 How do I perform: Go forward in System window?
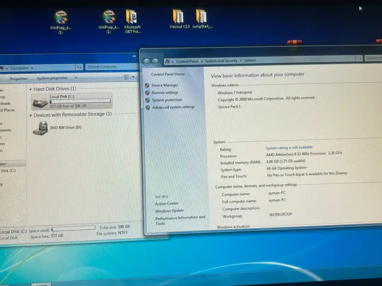click(x=155, y=62)
